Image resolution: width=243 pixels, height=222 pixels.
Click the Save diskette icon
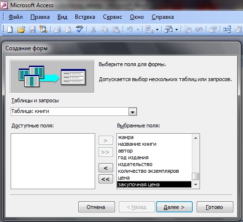[x=32, y=29]
